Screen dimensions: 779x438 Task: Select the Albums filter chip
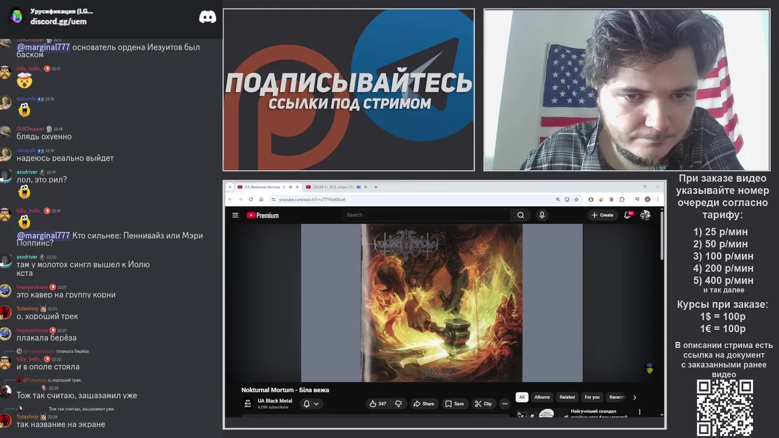pos(542,397)
